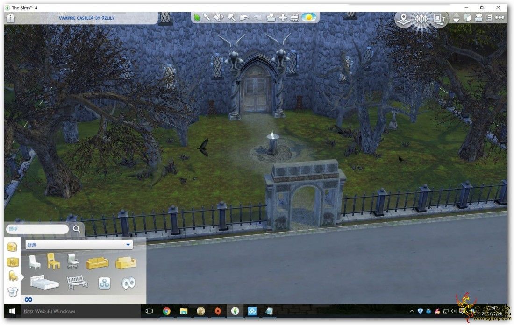Toggle wall view with the cube icon
Viewport: 514px width, 325px height.
point(467,18)
